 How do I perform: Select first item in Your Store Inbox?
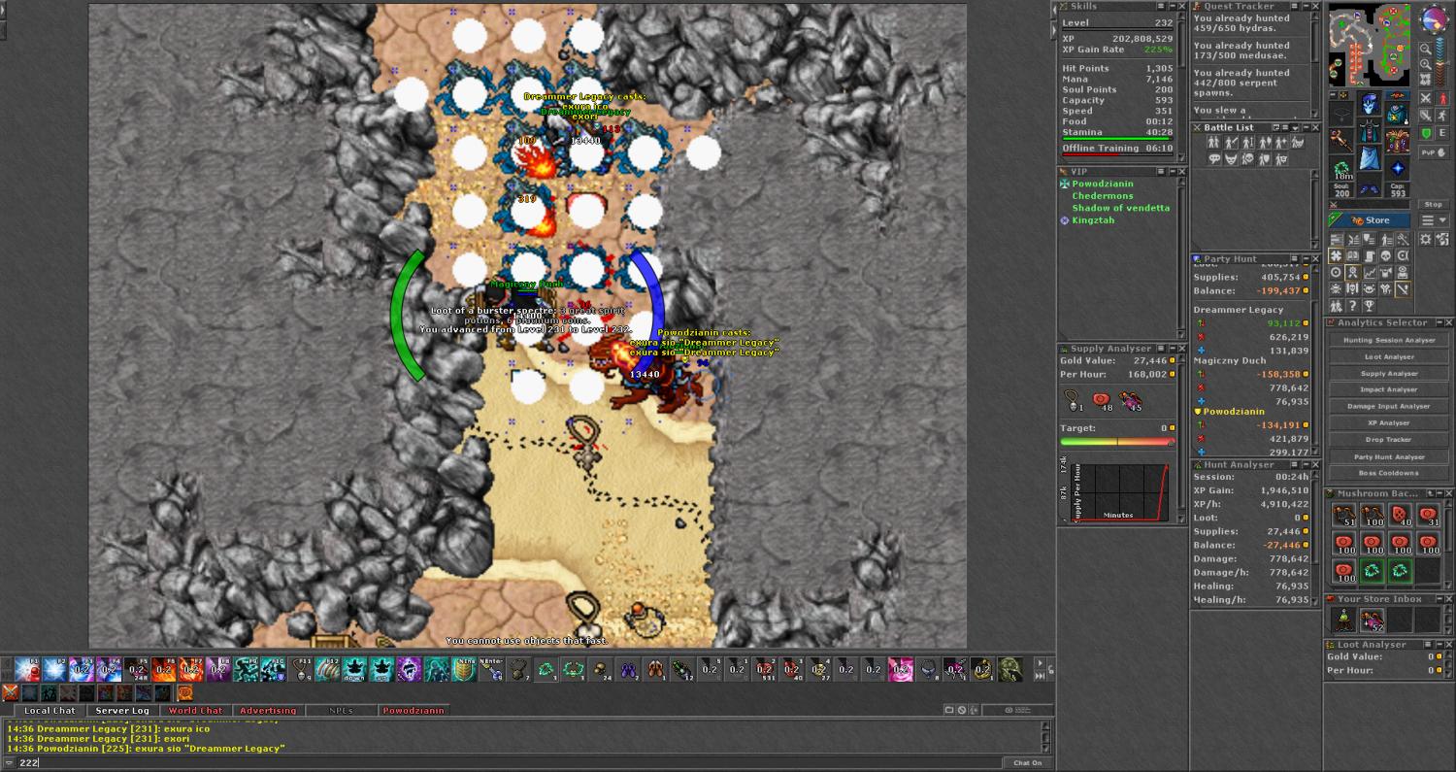point(1344,620)
